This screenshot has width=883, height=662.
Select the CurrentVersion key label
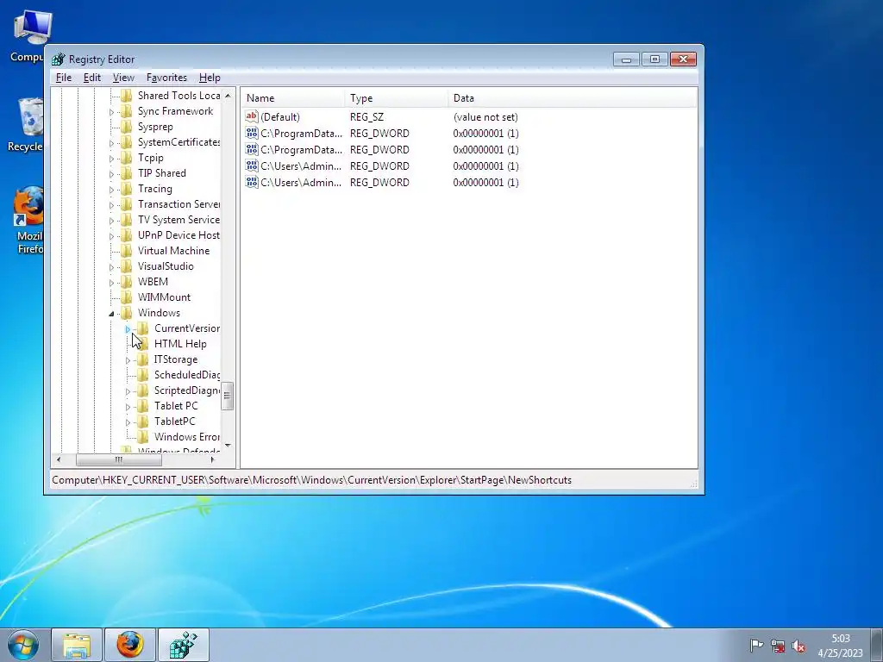[187, 328]
